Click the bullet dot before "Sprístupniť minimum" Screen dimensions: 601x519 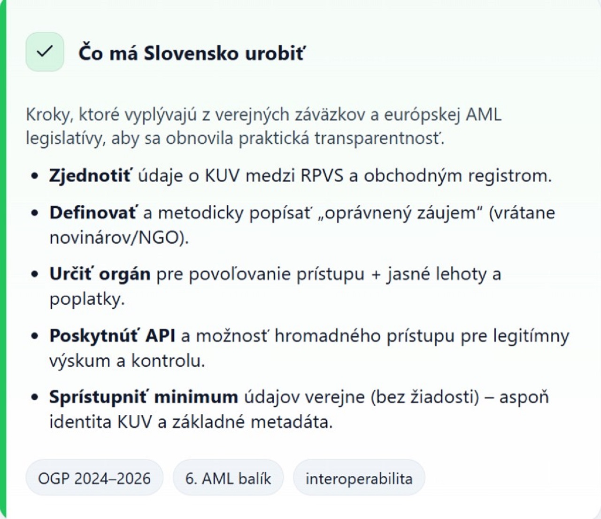pos(34,397)
